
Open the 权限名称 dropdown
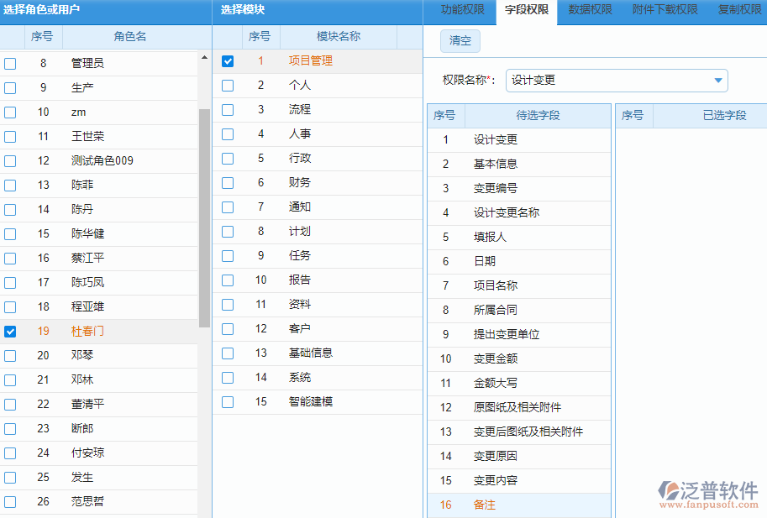[717, 80]
